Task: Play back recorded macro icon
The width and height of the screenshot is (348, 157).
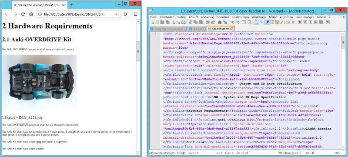Action: (311, 22)
